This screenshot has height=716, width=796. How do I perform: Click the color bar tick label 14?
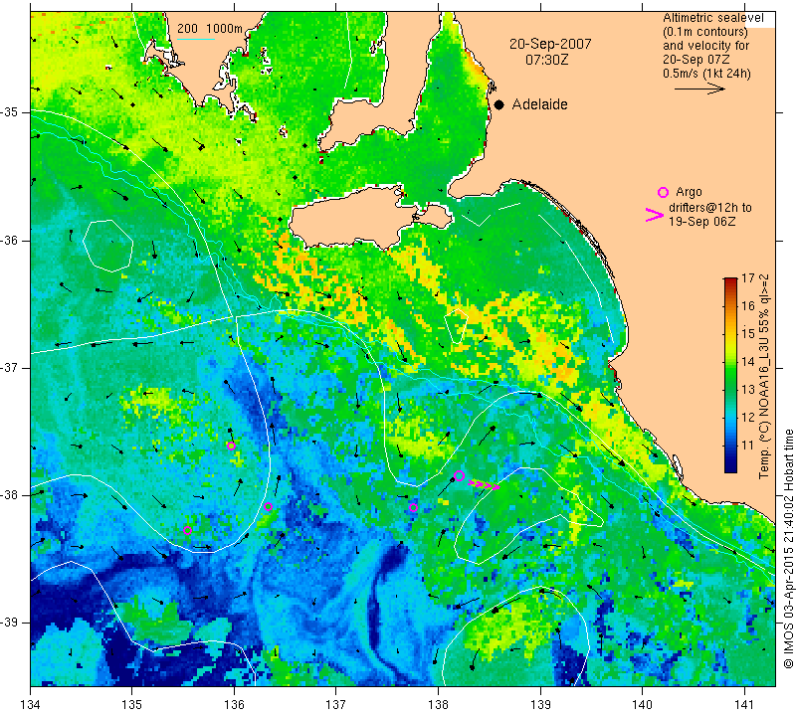(x=748, y=362)
